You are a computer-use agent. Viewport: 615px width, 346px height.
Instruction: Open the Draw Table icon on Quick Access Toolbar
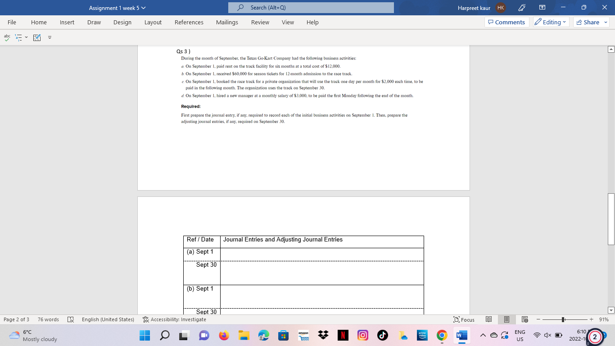36,37
